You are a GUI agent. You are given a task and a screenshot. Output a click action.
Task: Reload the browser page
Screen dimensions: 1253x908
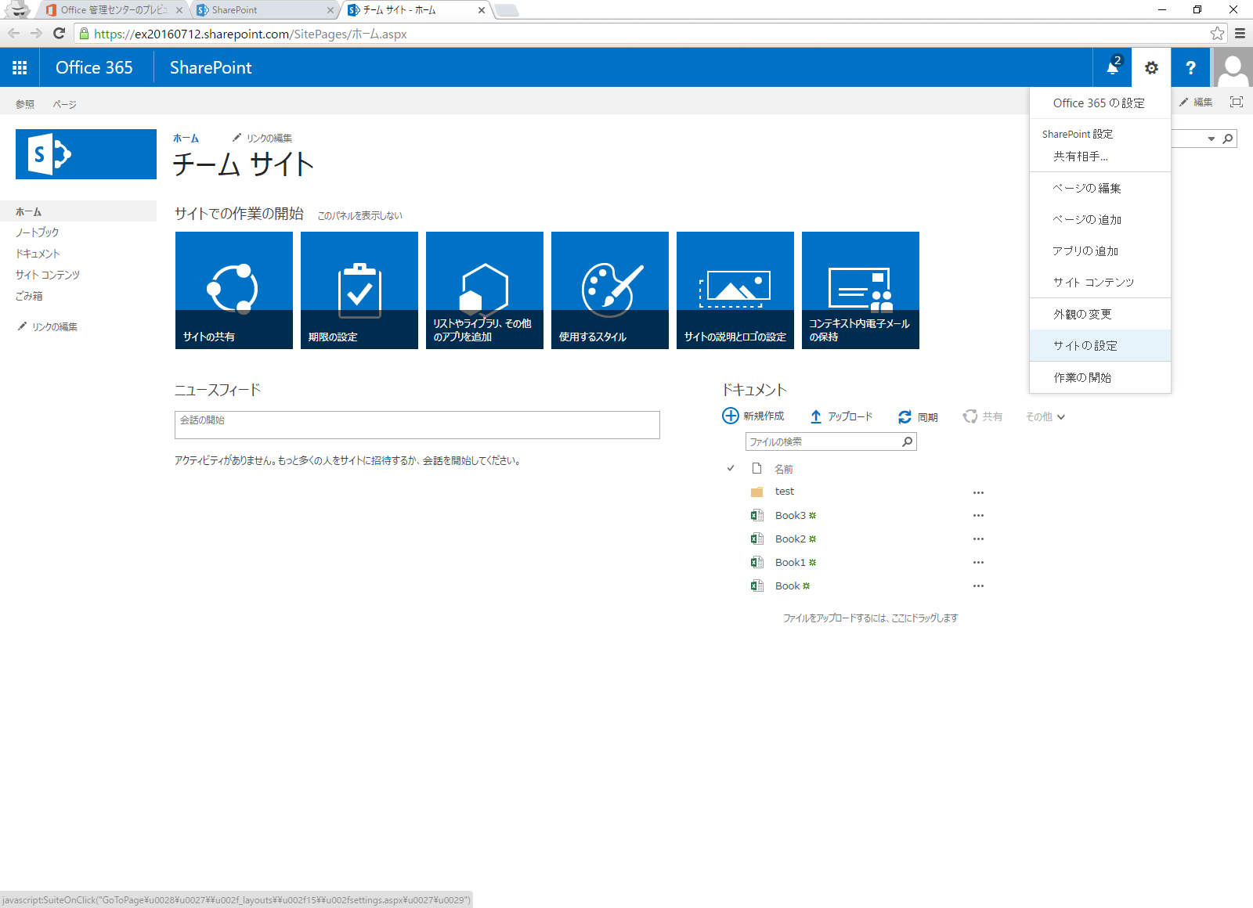point(59,33)
